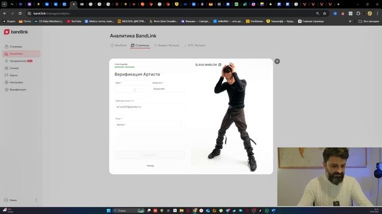Click the zoom magnifier icon in address bar
The width and height of the screenshot is (382, 214).
click(x=318, y=14)
